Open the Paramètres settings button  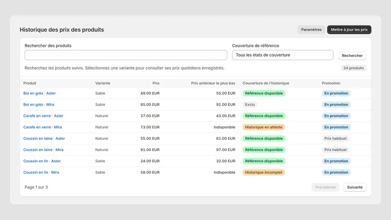[311, 30]
